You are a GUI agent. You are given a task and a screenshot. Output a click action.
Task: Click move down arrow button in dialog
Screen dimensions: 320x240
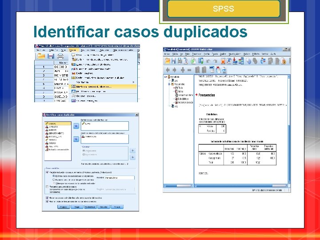tap(132, 157)
